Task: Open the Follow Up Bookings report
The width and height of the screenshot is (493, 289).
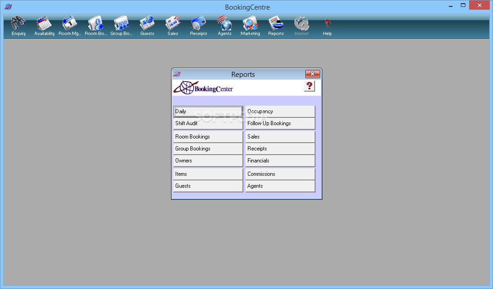Action: tap(280, 123)
